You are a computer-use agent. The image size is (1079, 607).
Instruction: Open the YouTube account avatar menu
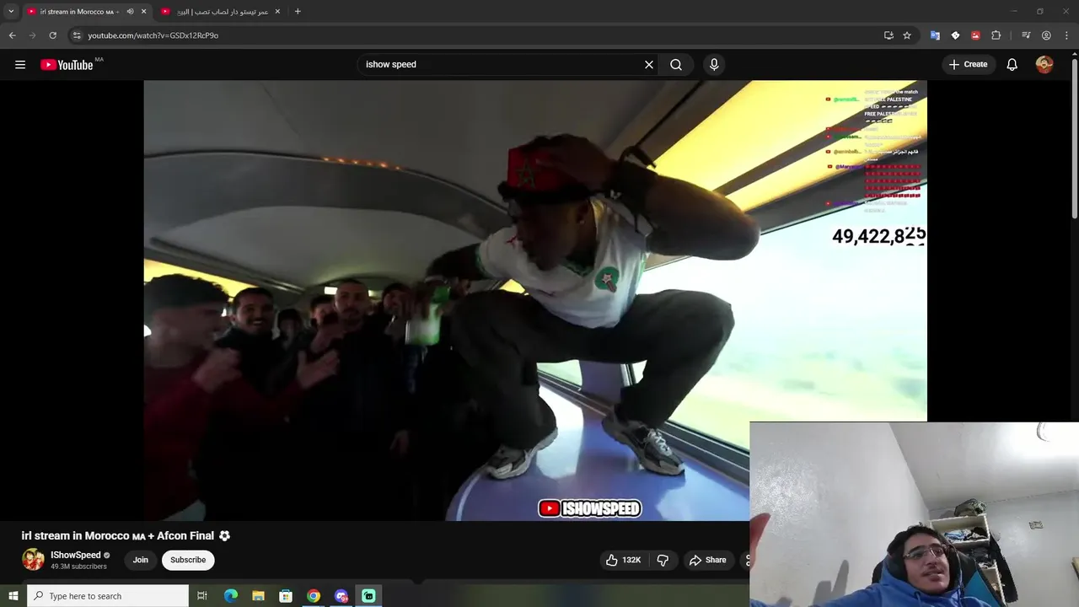[1044, 65]
